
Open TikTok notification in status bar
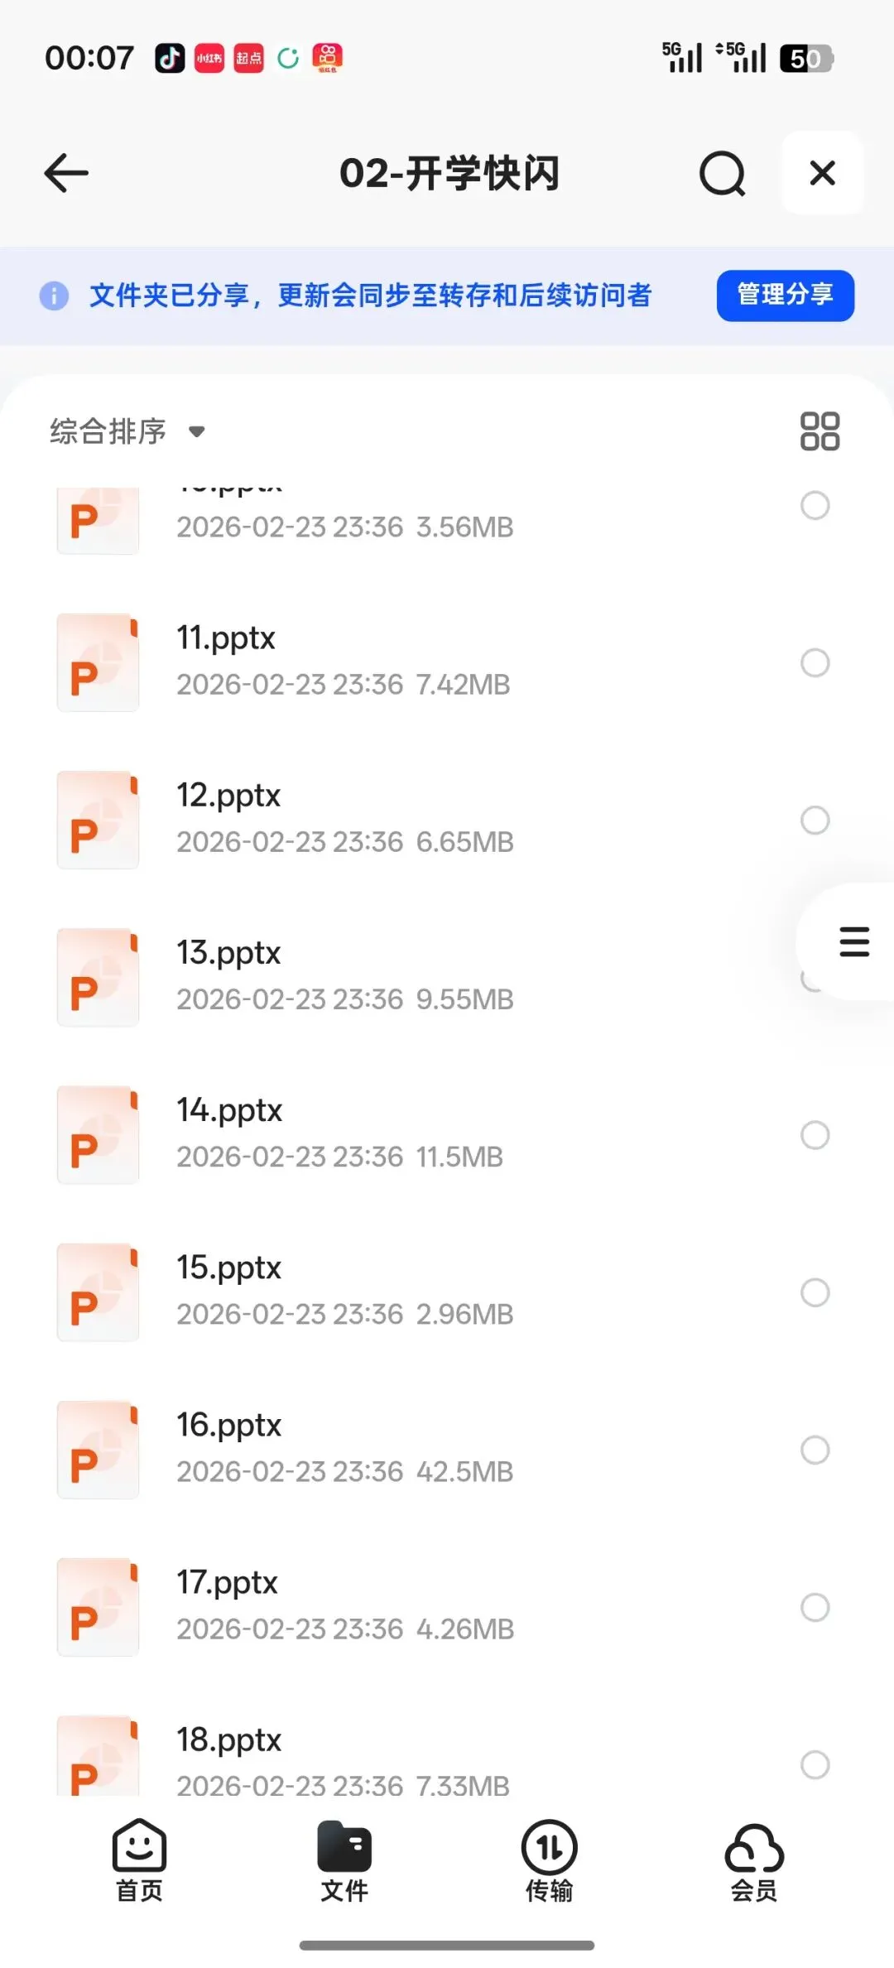(170, 58)
